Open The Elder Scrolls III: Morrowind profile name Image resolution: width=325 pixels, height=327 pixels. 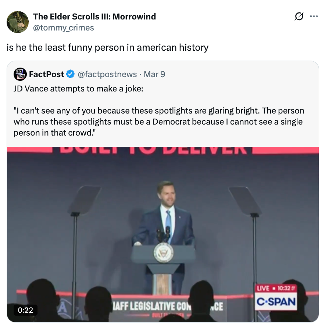click(94, 17)
